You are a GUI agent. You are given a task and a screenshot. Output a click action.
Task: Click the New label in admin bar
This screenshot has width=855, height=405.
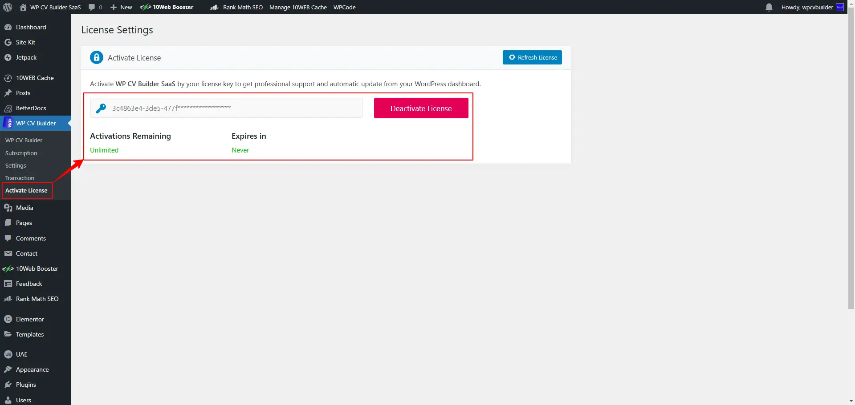tap(126, 7)
